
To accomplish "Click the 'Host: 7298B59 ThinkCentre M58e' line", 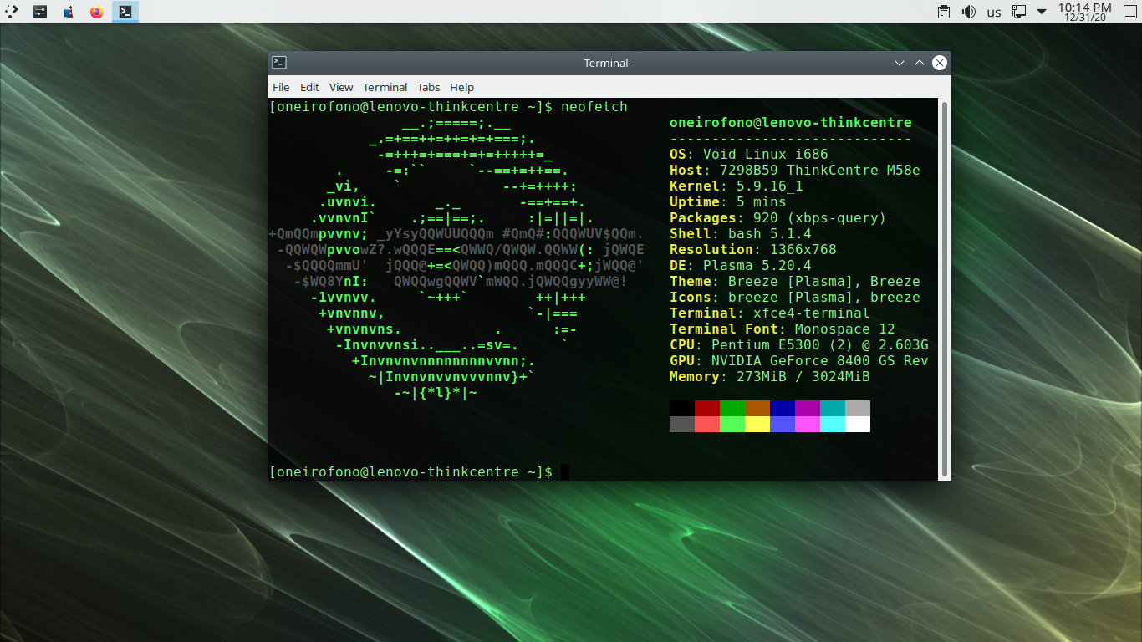I will 795,170.
